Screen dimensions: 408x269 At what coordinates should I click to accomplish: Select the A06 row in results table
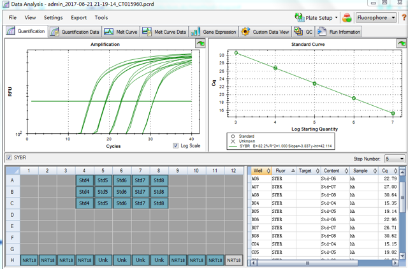tap(324, 178)
